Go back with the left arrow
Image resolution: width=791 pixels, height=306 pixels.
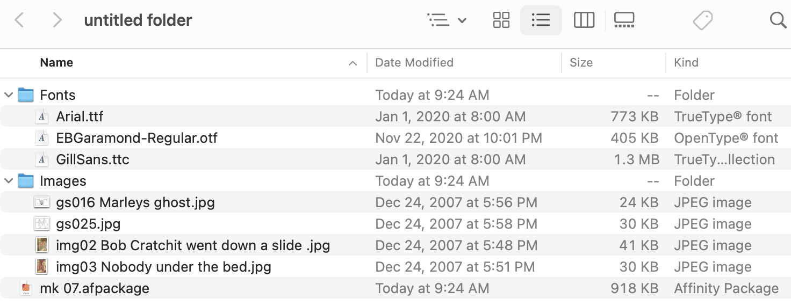coord(19,20)
